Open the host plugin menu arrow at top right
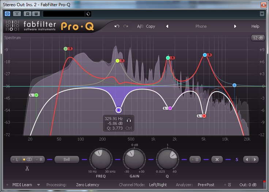Image resolution: width=269 pixels, height=192 pixels. 262,14
